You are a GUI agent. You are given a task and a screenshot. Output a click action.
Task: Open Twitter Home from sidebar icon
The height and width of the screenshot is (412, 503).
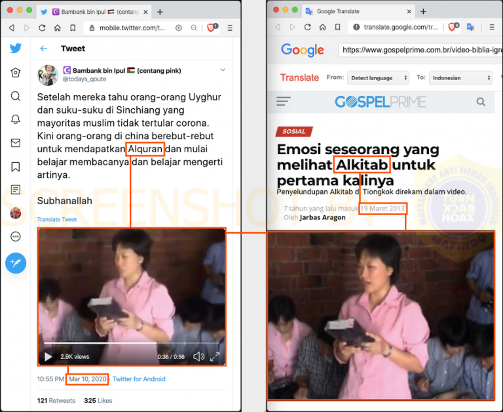click(16, 73)
